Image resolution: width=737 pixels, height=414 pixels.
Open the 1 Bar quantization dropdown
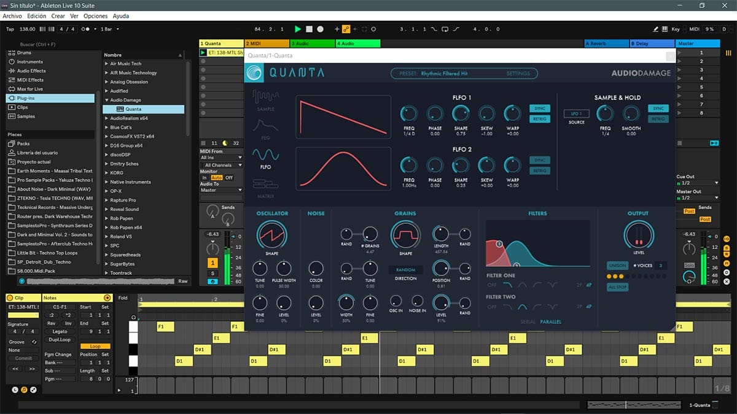click(110, 29)
